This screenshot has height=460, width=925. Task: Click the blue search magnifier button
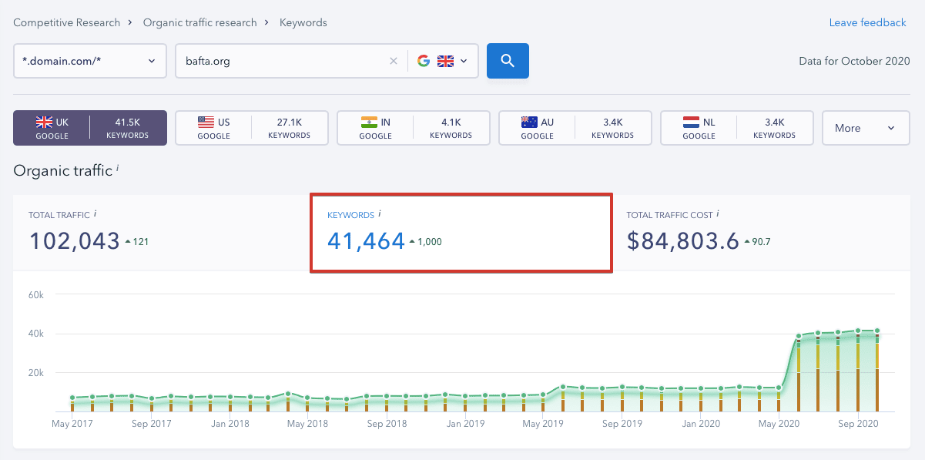click(x=508, y=61)
